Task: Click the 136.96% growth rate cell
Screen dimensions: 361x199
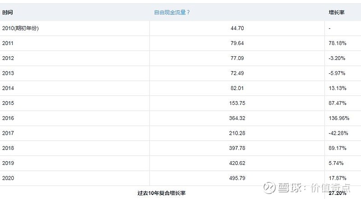Action: (x=338, y=118)
